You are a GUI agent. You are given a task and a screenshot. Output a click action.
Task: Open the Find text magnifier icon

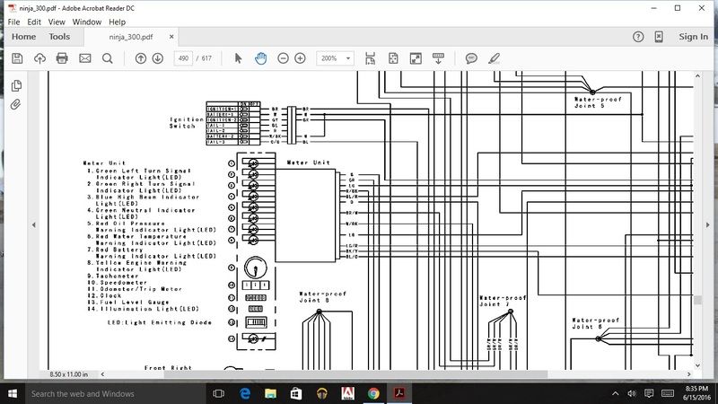(108, 58)
